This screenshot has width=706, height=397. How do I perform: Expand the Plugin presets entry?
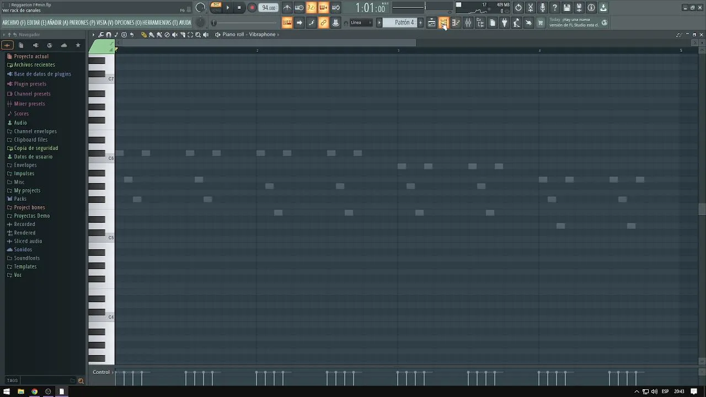click(30, 84)
